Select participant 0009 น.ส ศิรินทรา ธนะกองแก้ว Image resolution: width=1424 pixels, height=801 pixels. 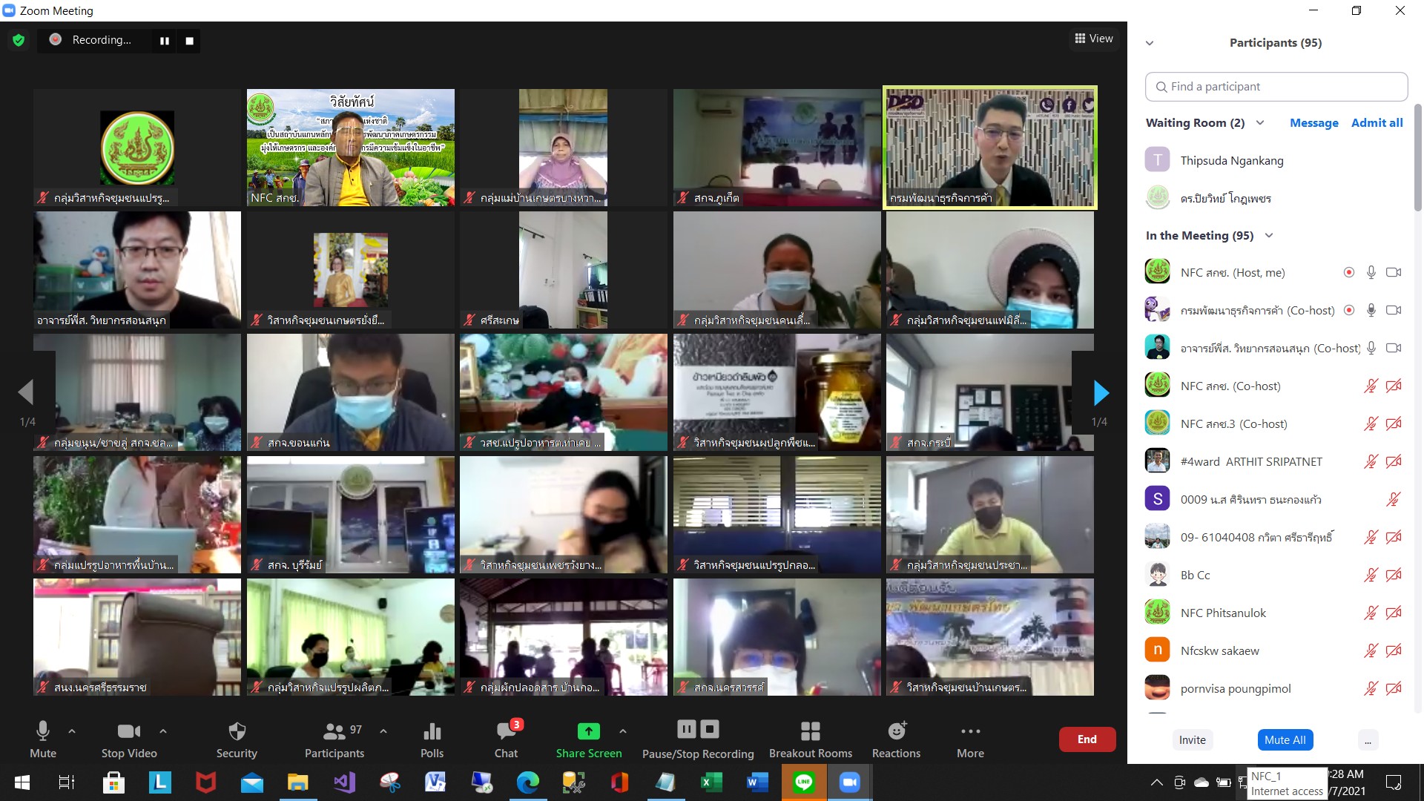click(x=1276, y=500)
